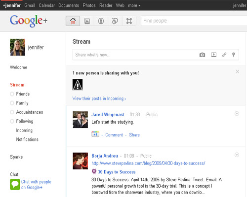Image resolution: width=247 pixels, height=197 pixels.
Task: Click View their posts in Incoming
Action: [x=99, y=98]
